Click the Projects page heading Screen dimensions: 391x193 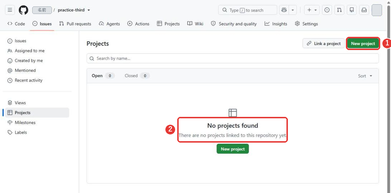coord(98,44)
